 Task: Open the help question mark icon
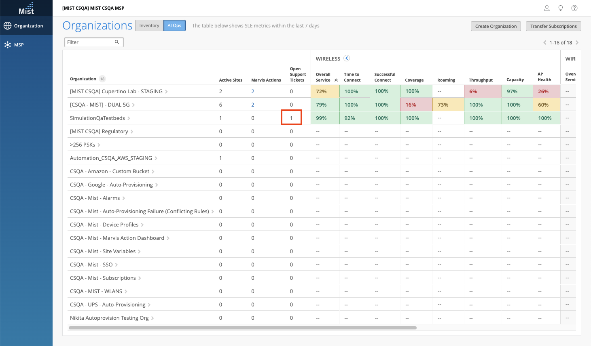(574, 8)
